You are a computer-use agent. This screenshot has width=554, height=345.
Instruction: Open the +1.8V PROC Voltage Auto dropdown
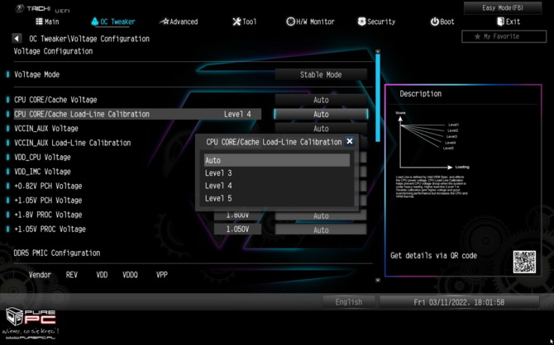pos(321,215)
